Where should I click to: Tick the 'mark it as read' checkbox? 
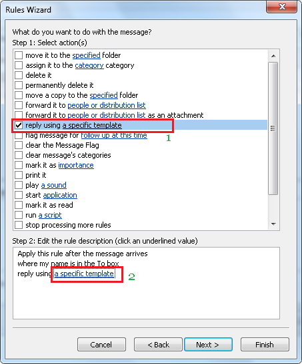click(19, 205)
